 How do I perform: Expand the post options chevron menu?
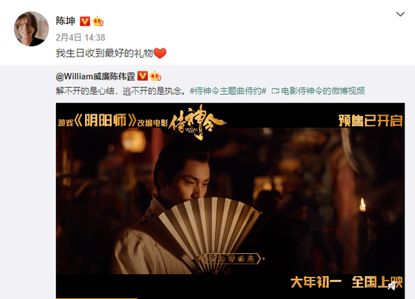[400, 14]
